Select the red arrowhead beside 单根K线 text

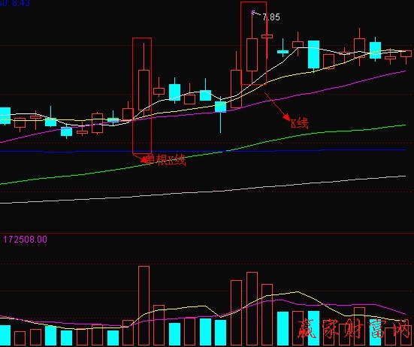[144, 160]
